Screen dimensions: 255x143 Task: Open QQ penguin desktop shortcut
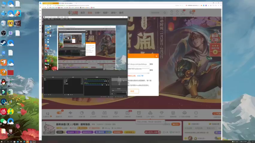(x=4, y=82)
